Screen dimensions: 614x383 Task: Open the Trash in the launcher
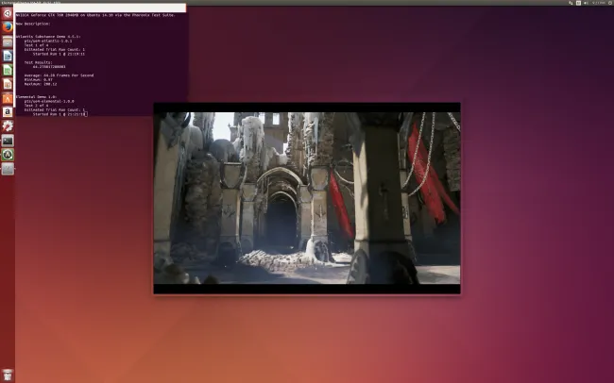(8, 375)
